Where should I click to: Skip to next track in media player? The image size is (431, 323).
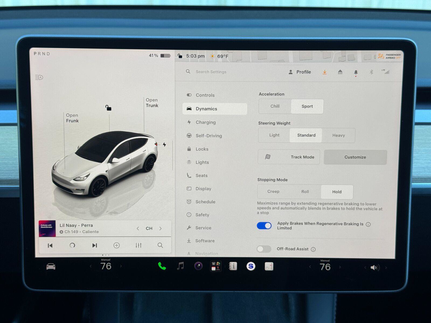pos(94,245)
